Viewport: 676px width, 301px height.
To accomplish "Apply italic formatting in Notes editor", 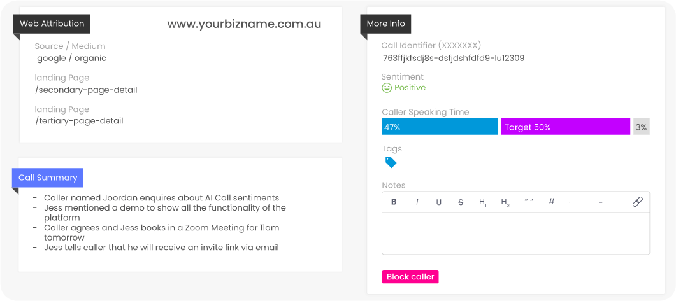I will pos(417,202).
